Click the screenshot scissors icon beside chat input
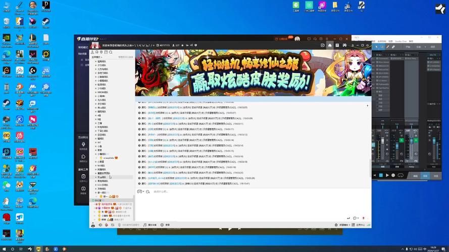This screenshot has height=252, width=449. pyautogui.click(x=148, y=192)
